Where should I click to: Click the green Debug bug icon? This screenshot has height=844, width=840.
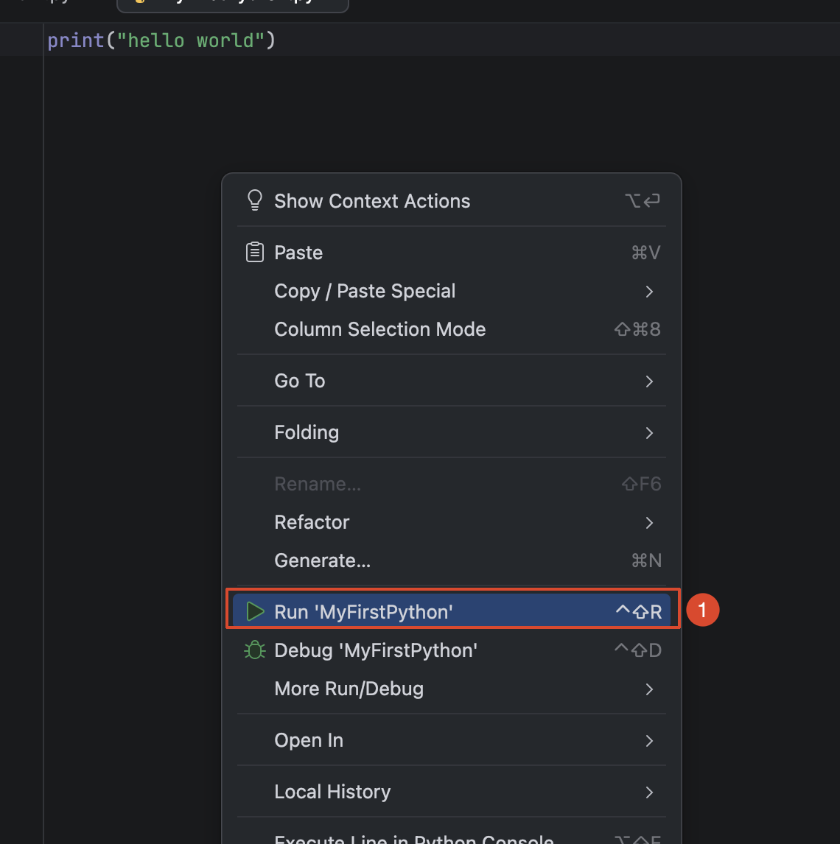(255, 650)
